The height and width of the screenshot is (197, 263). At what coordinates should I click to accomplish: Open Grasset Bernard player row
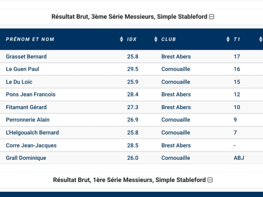pos(26,56)
